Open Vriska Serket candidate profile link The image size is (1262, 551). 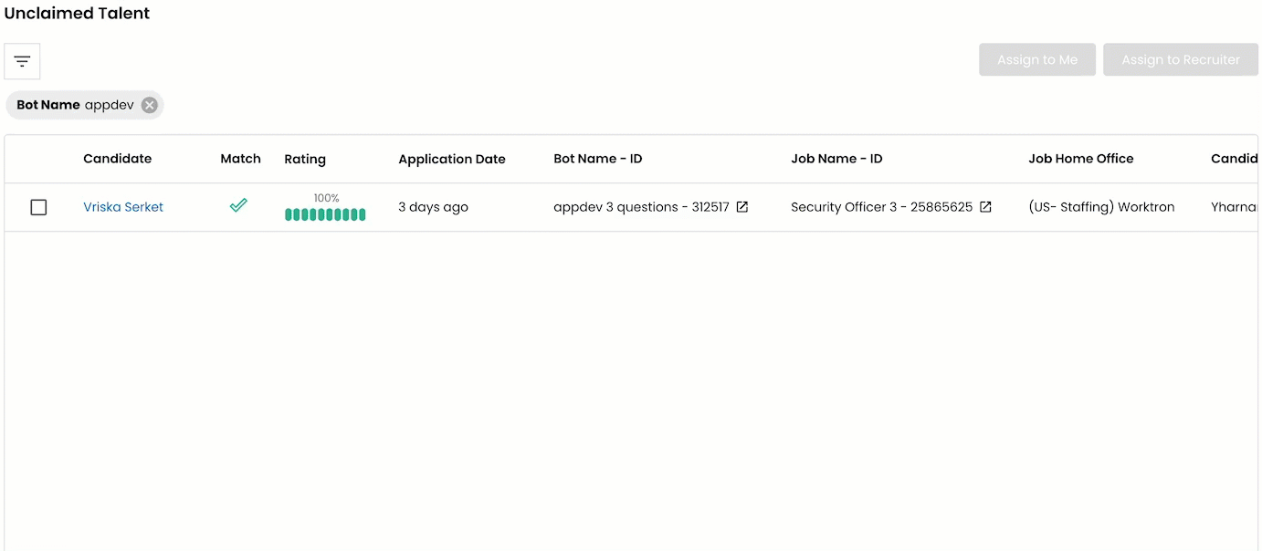click(123, 207)
